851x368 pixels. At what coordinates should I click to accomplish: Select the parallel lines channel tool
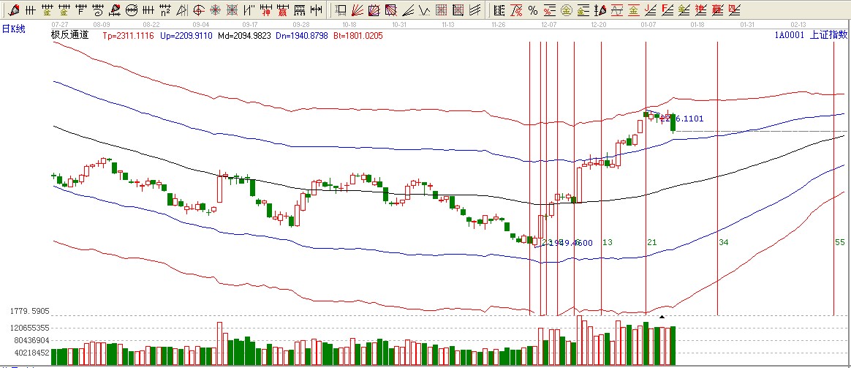point(474,10)
